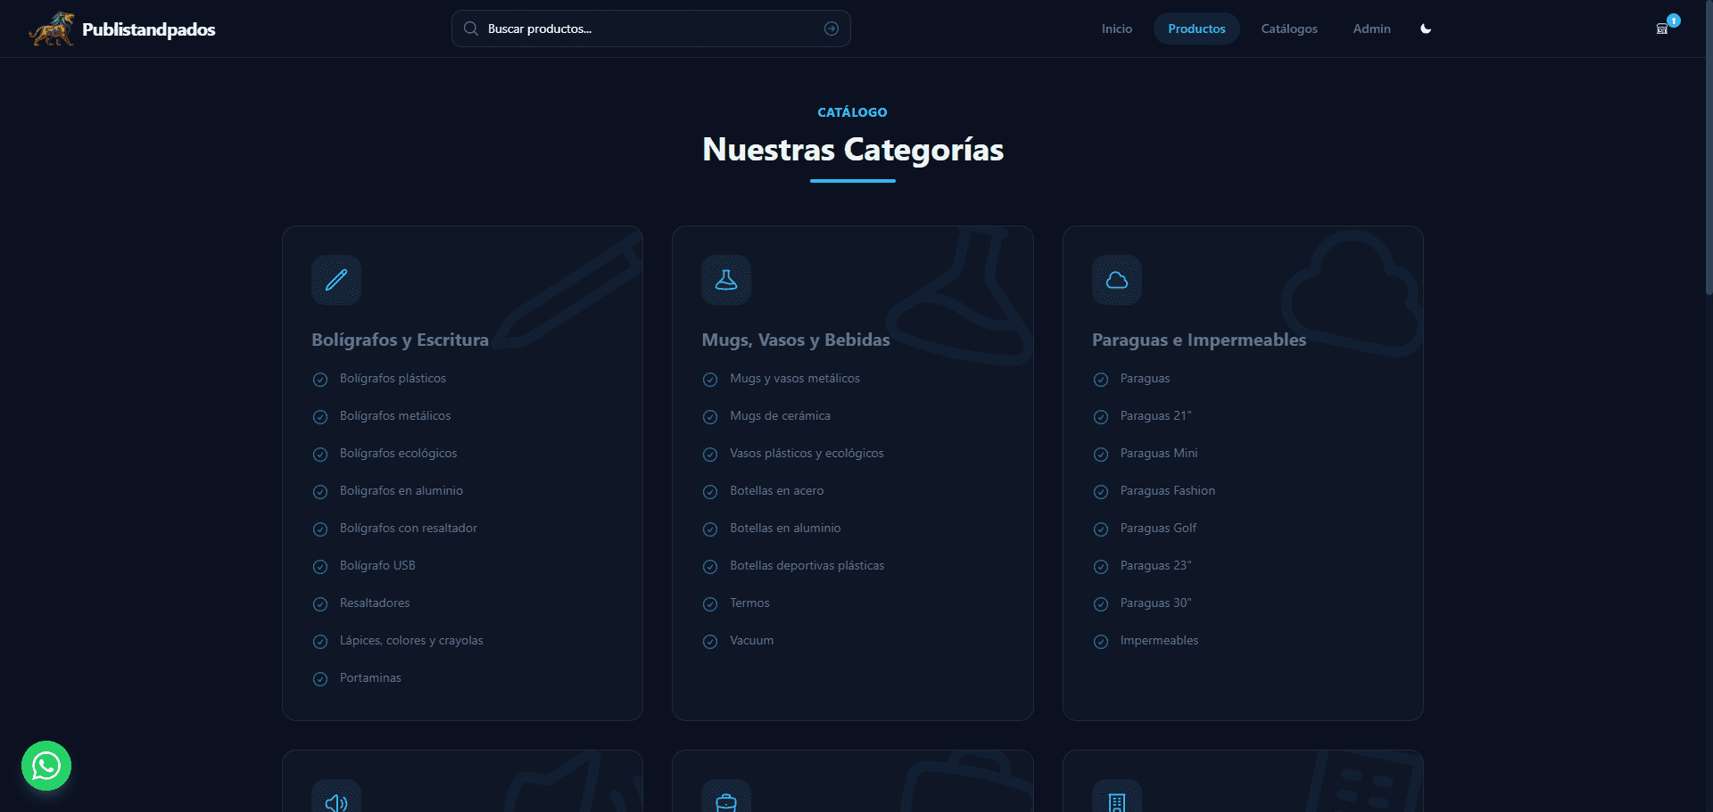This screenshot has width=1713, height=812.
Task: Open the Admin page
Action: point(1371,28)
